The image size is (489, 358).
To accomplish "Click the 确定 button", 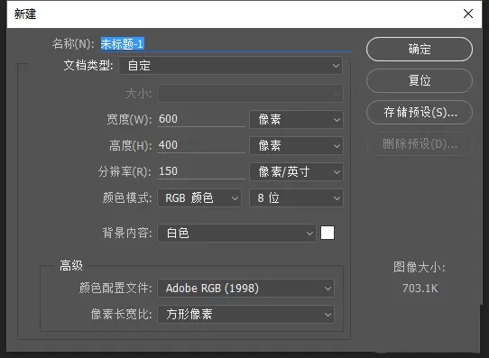I will pyautogui.click(x=420, y=50).
